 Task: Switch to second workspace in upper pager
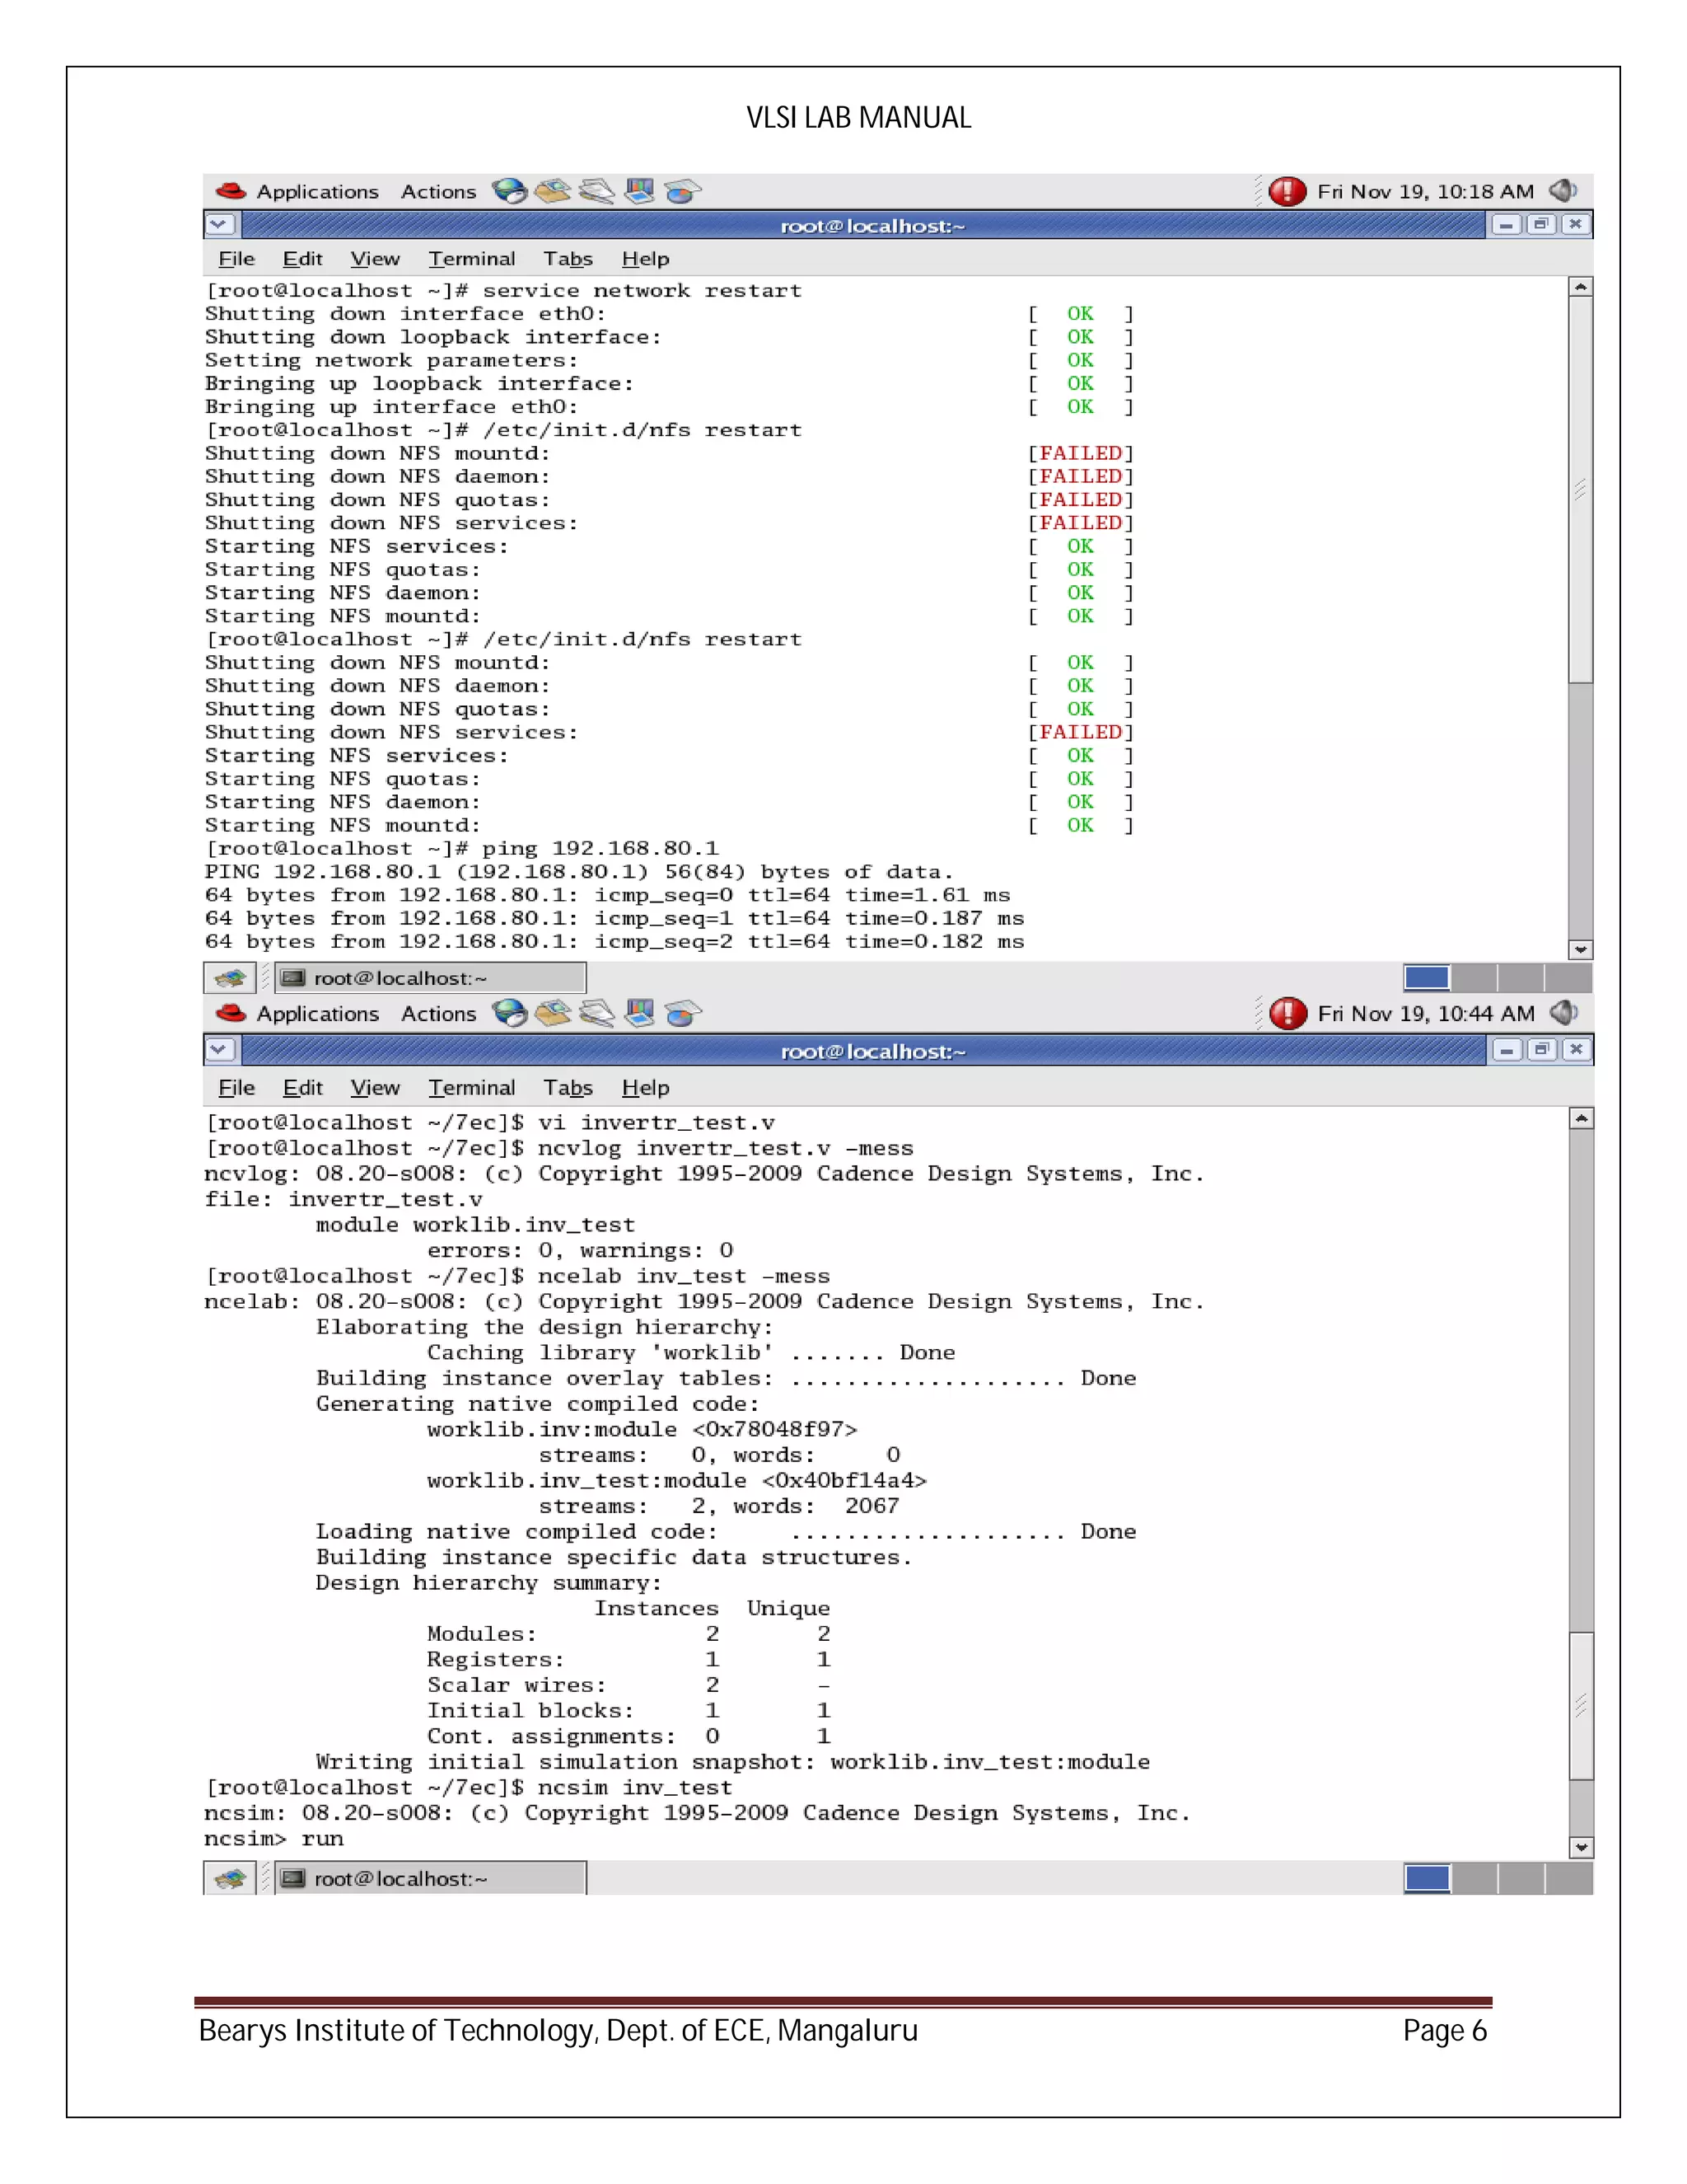(x=1474, y=977)
